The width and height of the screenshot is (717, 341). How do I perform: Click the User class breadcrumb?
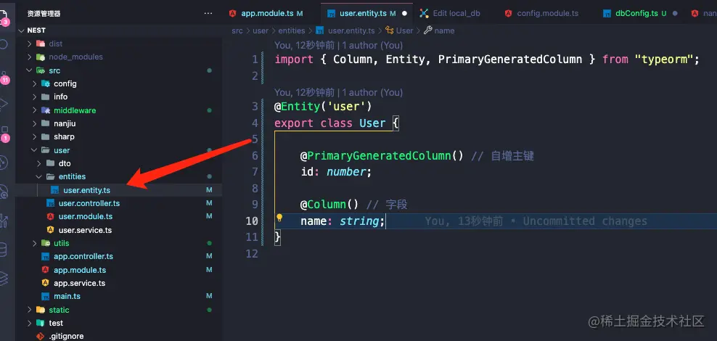pyautogui.click(x=404, y=30)
